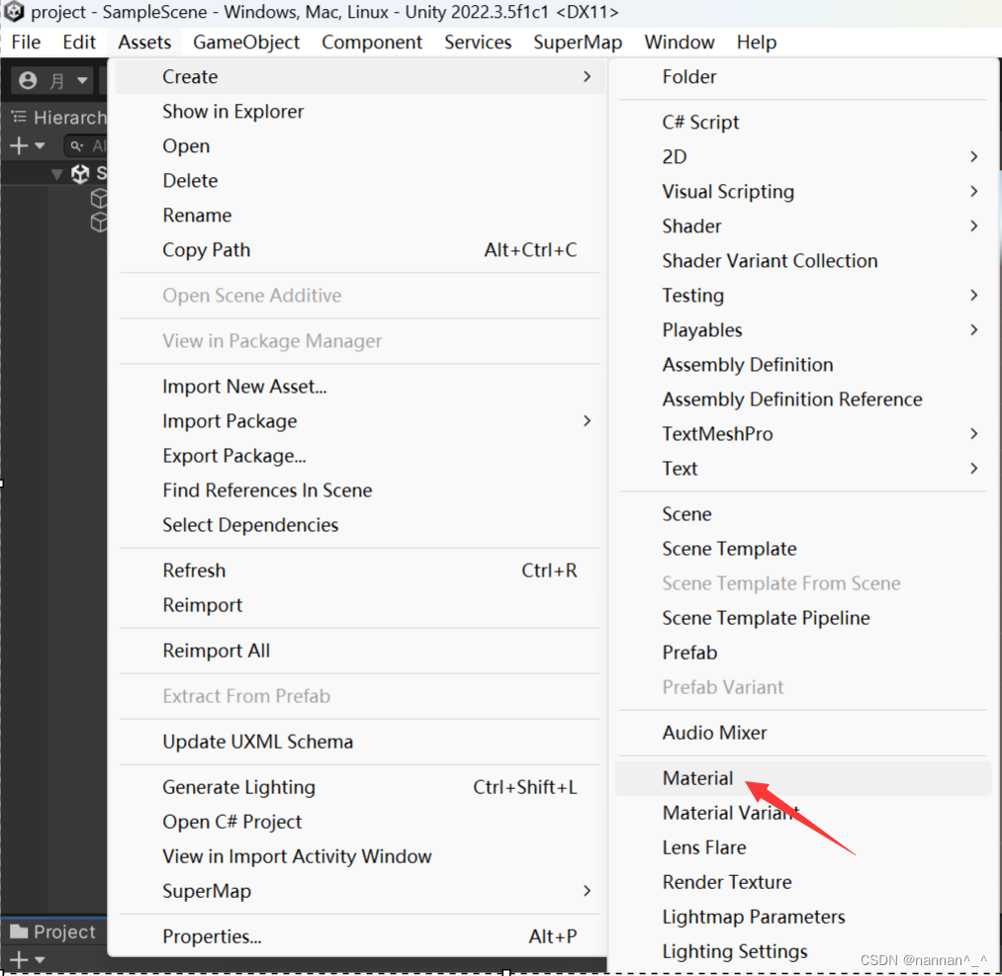This screenshot has height=976, width=1002.
Task: Click the Project panel folder icon
Action: pos(19,932)
